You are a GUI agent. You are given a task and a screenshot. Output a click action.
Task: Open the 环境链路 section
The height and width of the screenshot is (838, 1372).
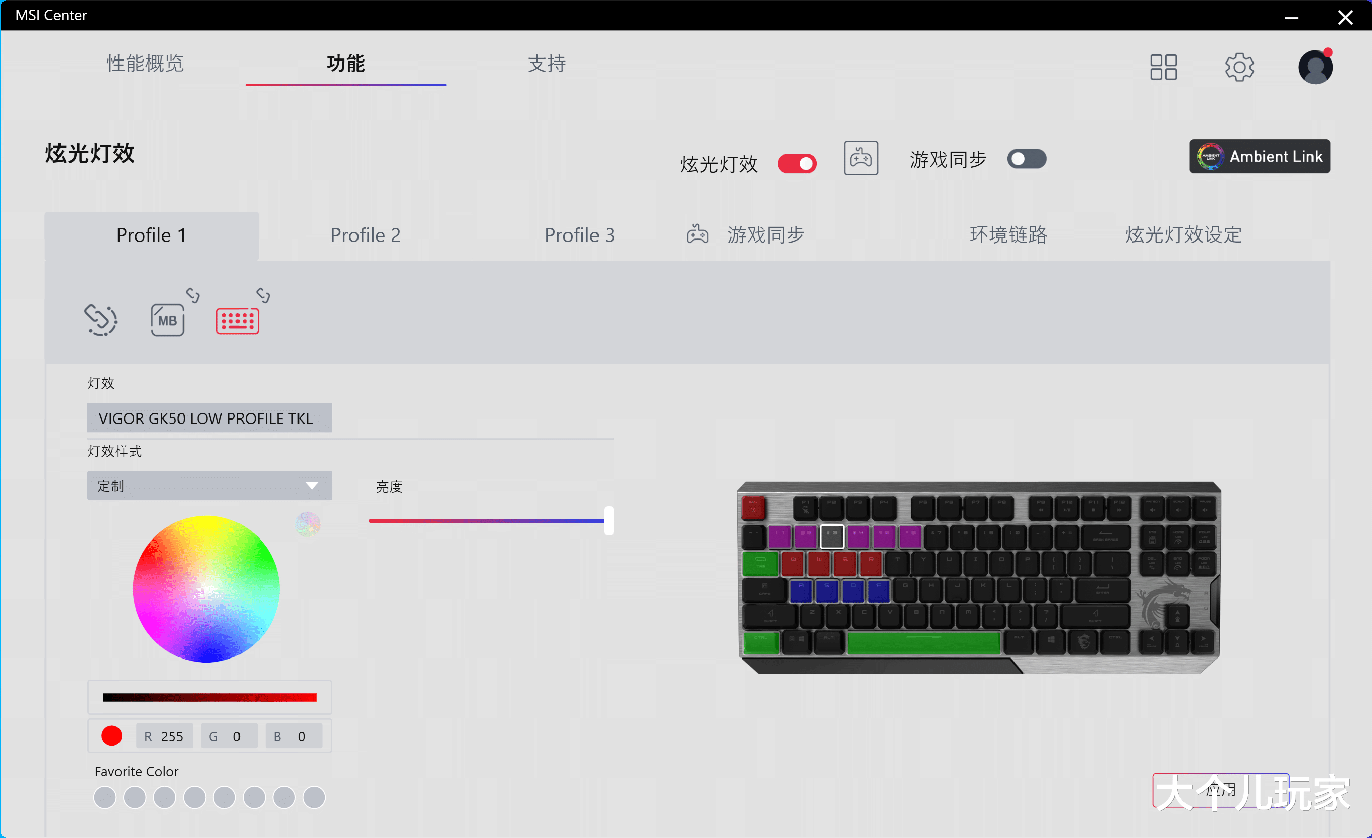coord(1008,235)
